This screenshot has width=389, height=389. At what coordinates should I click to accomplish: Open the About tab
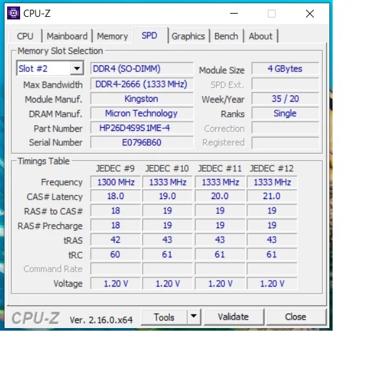point(261,36)
